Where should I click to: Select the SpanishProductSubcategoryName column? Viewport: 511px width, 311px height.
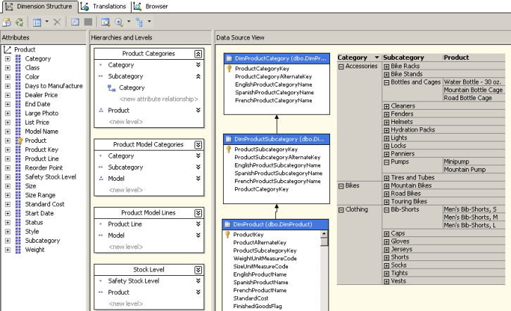click(x=278, y=173)
